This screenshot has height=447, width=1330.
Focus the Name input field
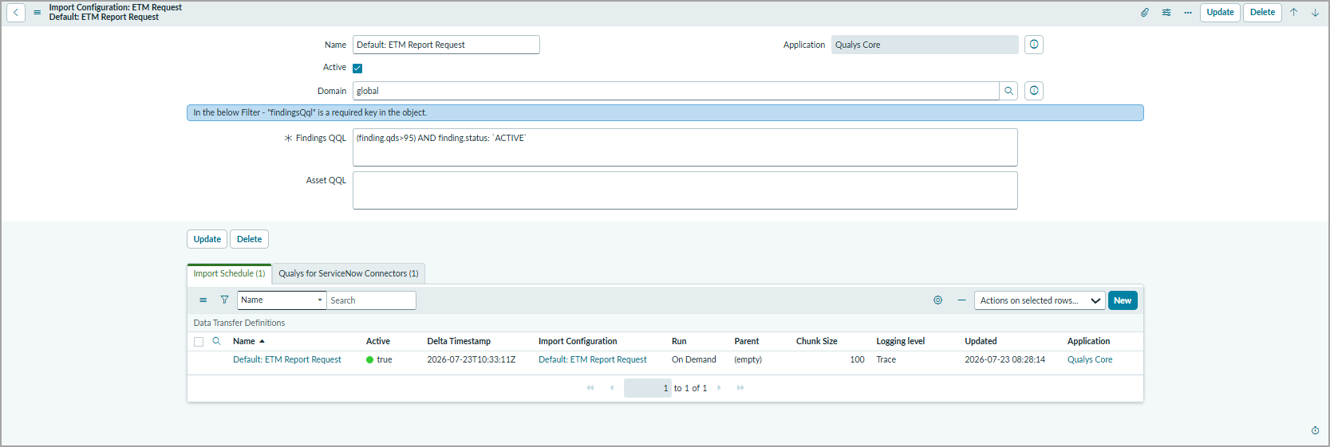pyautogui.click(x=446, y=45)
